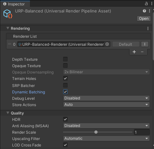Click the Render Scale label
Screen dimensions: 154x149
[x=24, y=132]
